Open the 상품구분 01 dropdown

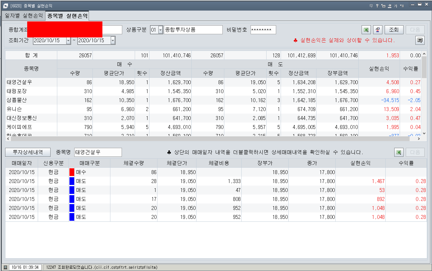pyautogui.click(x=160, y=30)
